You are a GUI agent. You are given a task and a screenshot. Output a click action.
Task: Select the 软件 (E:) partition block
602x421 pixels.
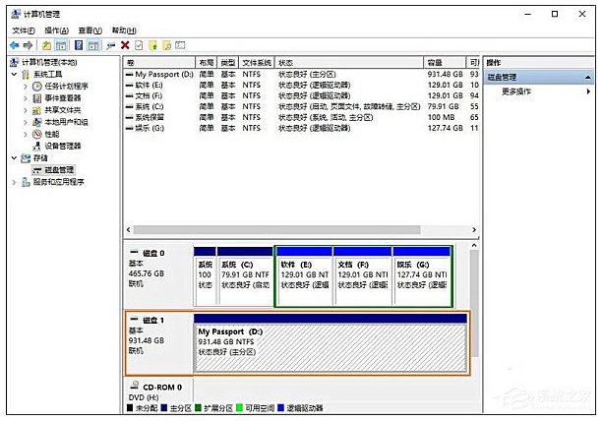coord(304,277)
